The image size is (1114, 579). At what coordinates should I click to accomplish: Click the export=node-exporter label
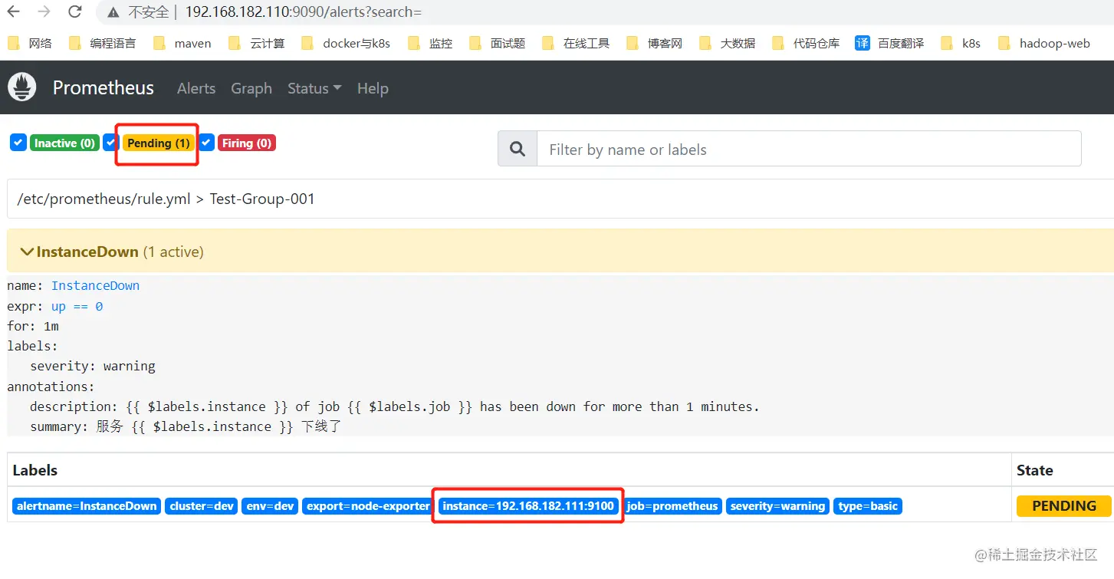click(368, 506)
